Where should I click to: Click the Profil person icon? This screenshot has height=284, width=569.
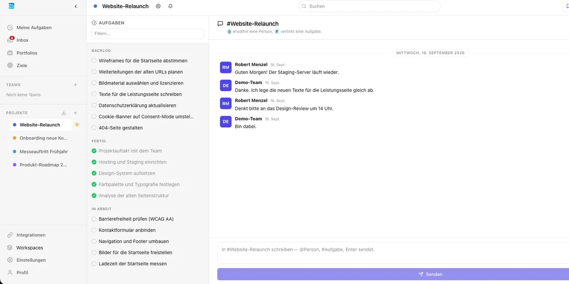coord(10,272)
